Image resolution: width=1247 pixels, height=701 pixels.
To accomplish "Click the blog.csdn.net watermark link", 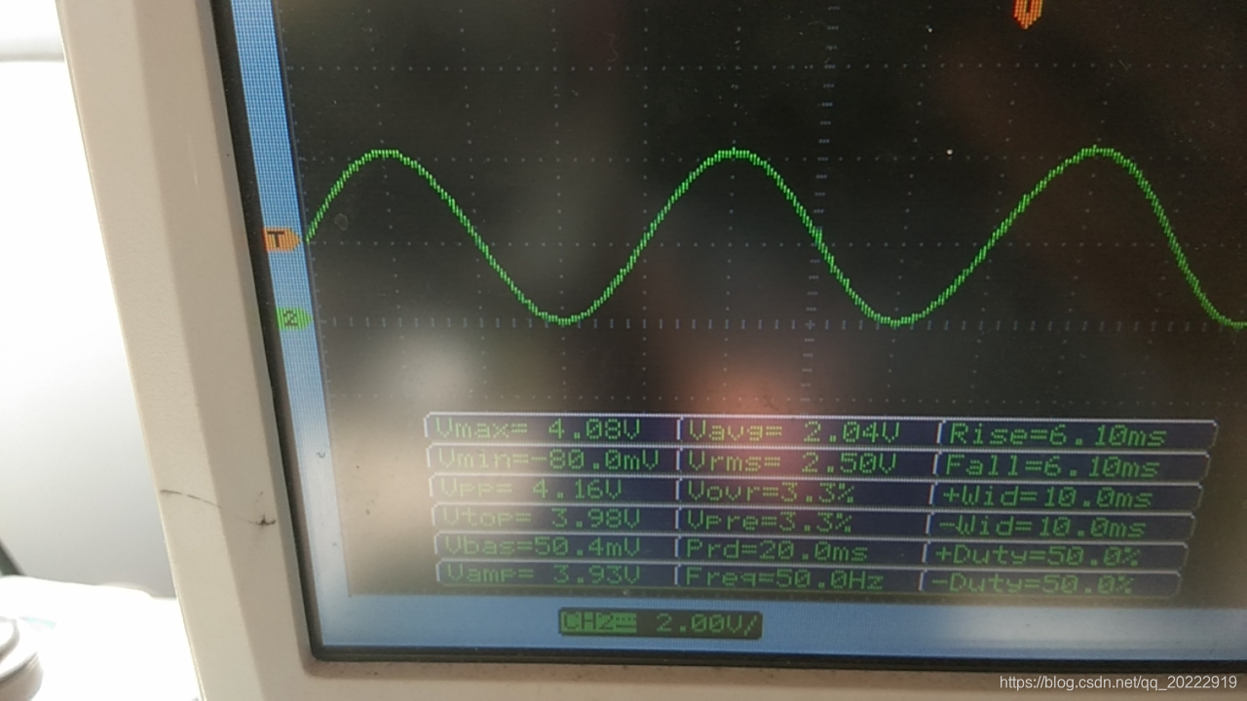I will (1118, 683).
